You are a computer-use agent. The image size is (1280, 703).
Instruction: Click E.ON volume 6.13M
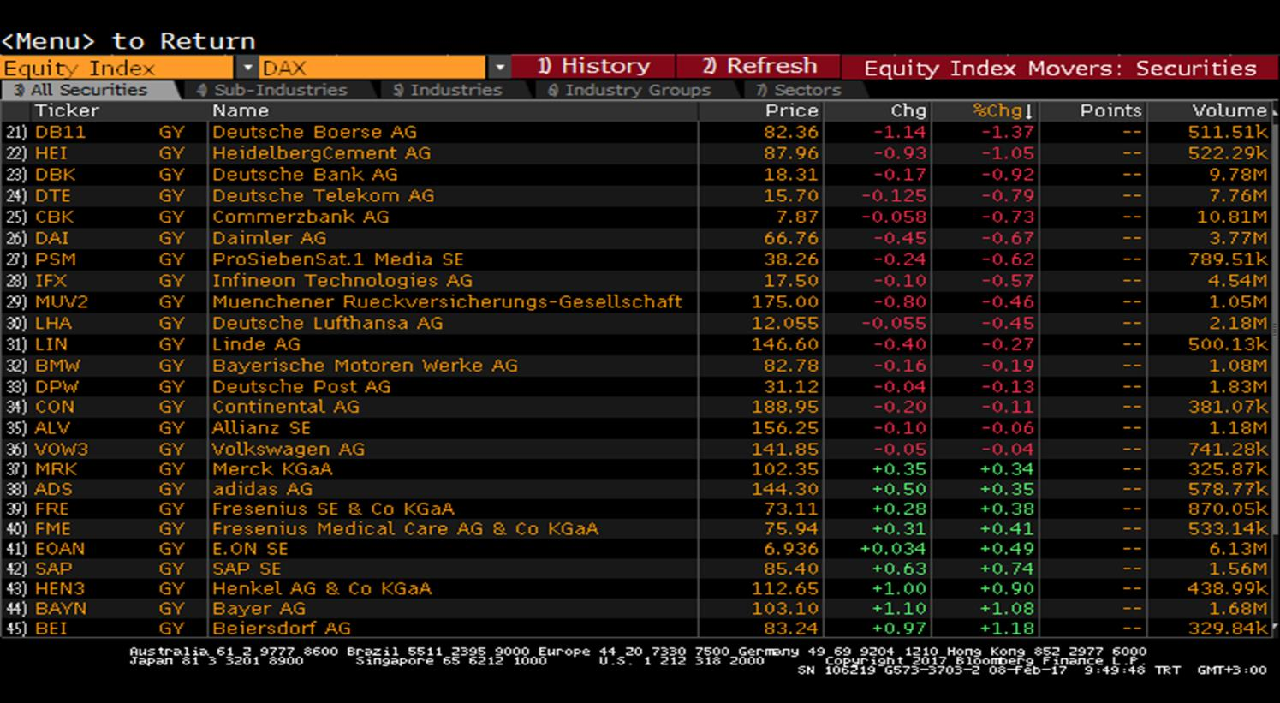pyautogui.click(x=1238, y=549)
